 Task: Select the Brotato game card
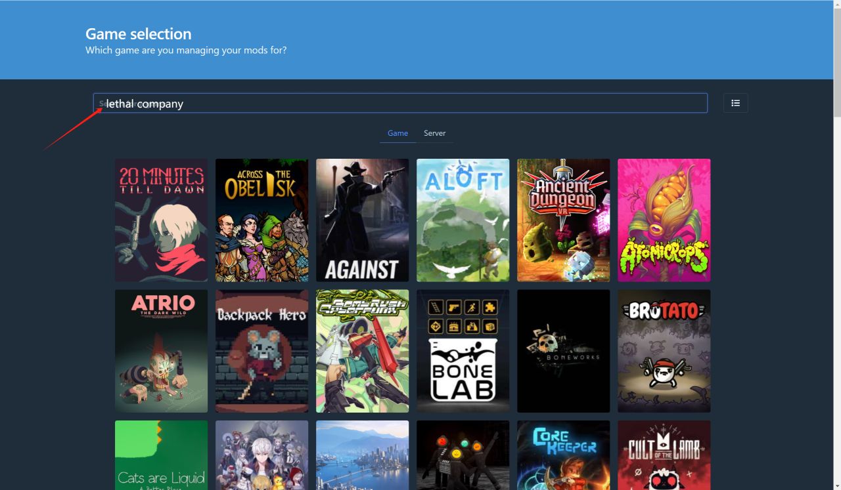664,351
